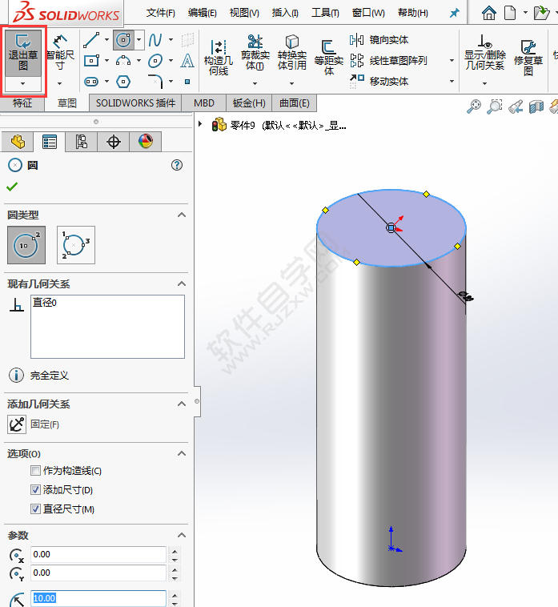Click Section View icon
558x607 pixels.
tap(536, 106)
